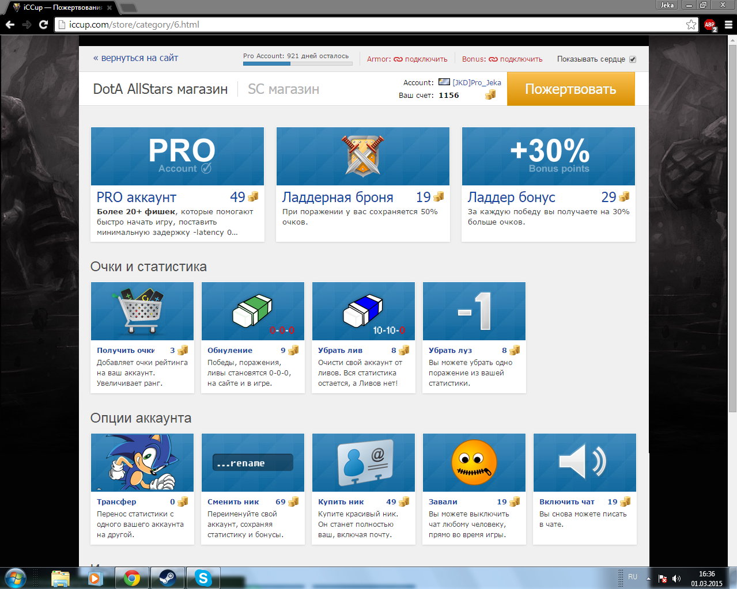Open a new browser tab
The width and height of the screenshot is (737, 589).
pyautogui.click(x=128, y=7)
